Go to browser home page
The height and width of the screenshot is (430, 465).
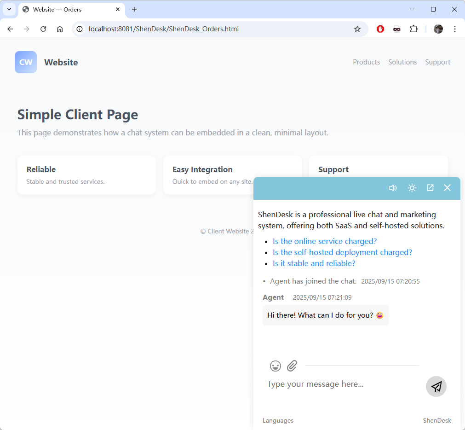click(60, 29)
